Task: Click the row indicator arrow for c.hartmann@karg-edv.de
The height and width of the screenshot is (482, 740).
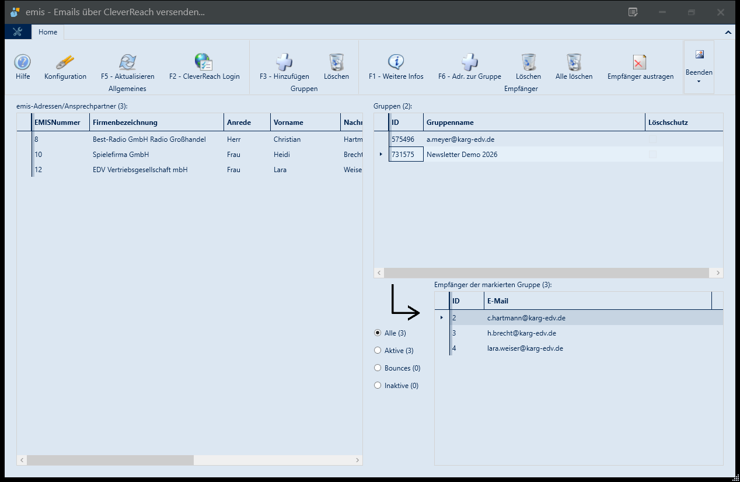Action: tap(442, 318)
